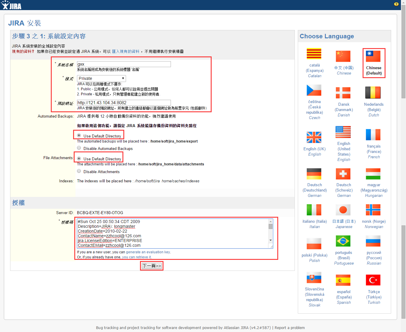The height and width of the screenshot is (332, 406).
Task: Select the español España flag
Action: [x=343, y=280]
